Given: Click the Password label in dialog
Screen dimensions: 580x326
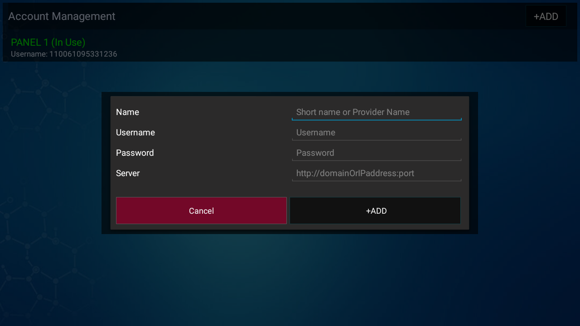Looking at the screenshot, I should (135, 153).
